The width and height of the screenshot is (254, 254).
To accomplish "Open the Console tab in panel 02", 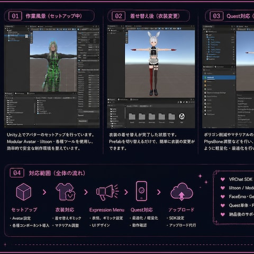I will click(134, 99).
